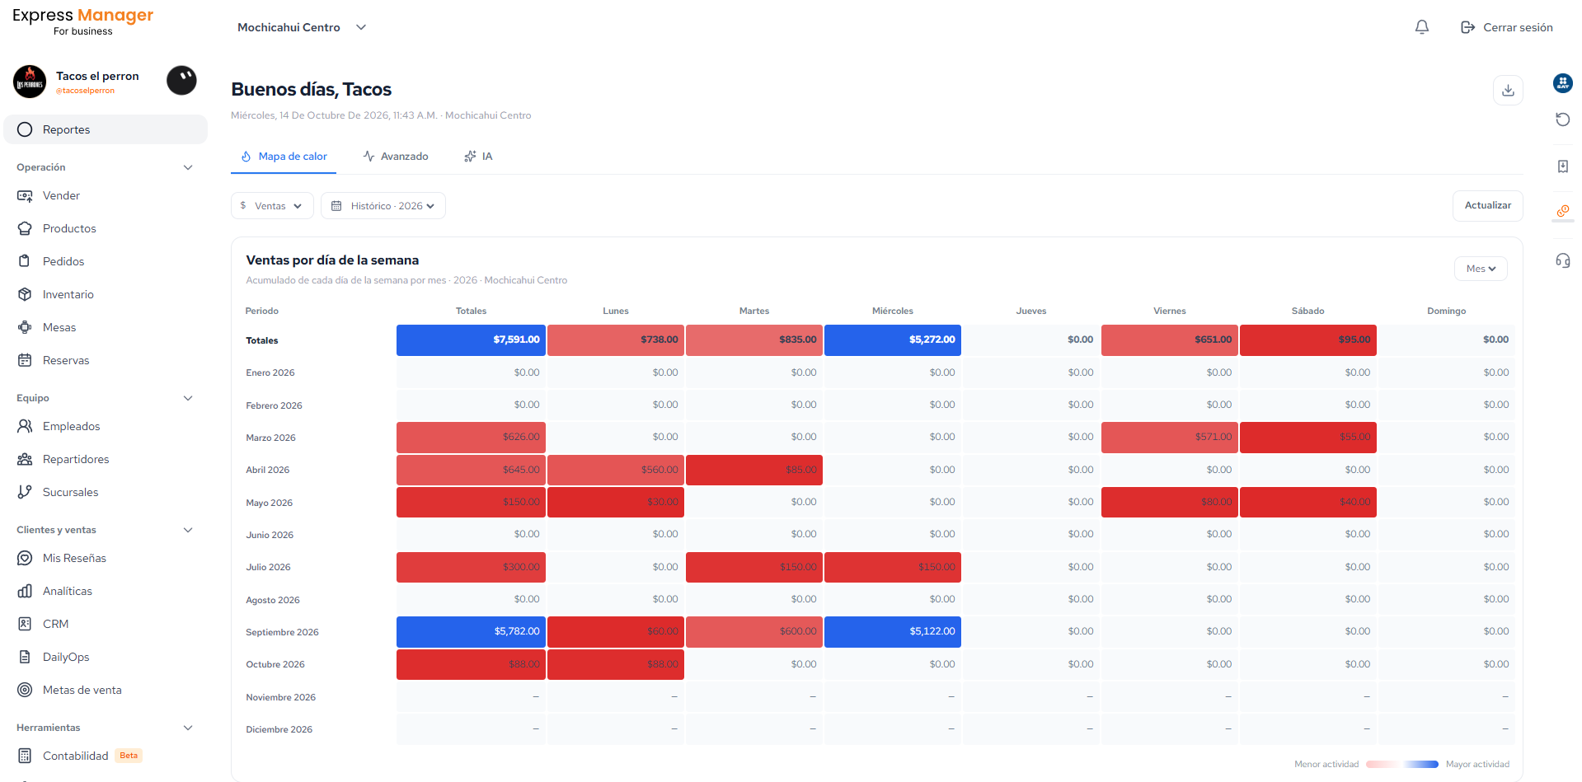Image resolution: width=1582 pixels, height=782 pixels.
Task: Click the notifications bell icon
Action: click(1422, 27)
